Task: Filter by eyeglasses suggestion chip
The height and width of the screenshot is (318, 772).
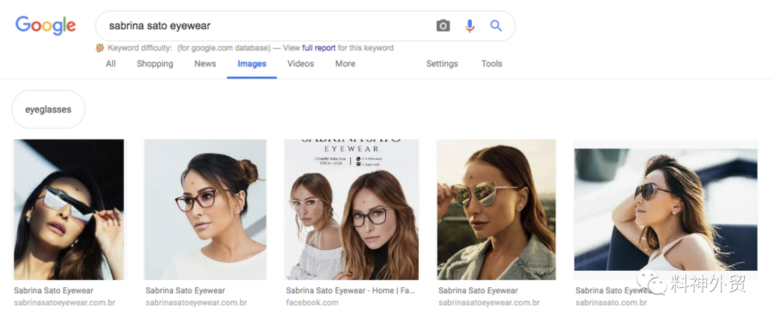Action: (49, 109)
